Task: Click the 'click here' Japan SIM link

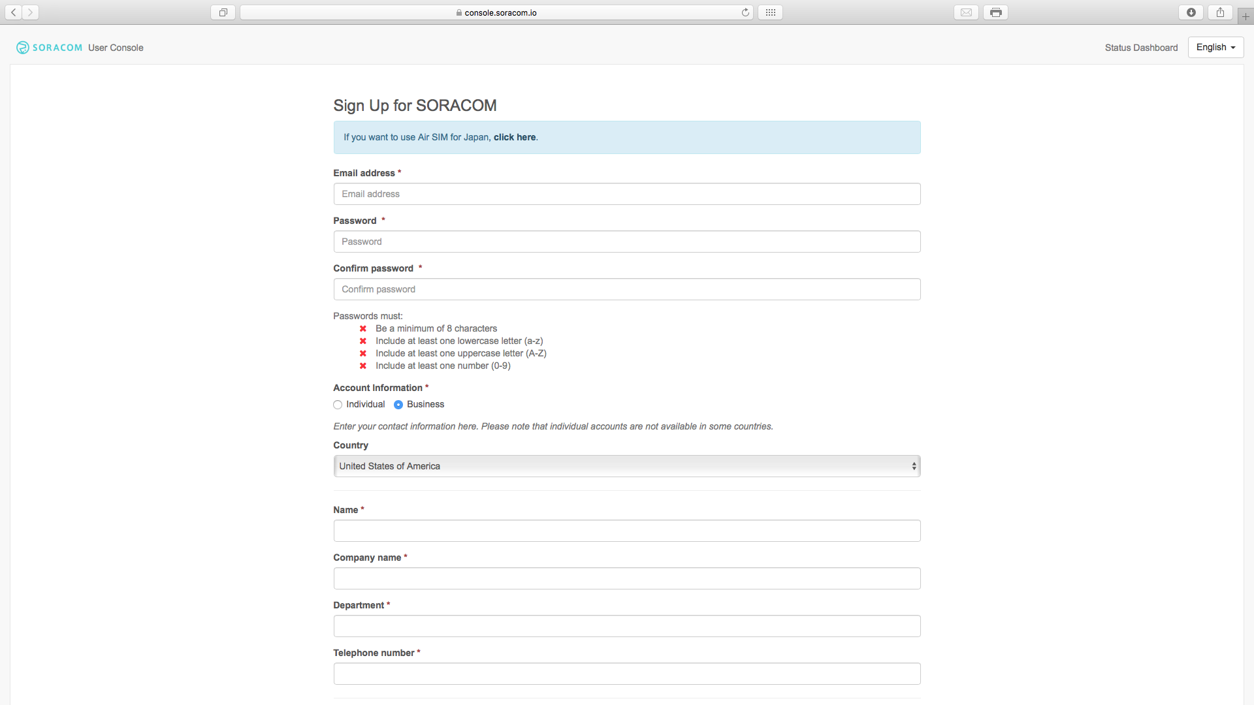Action: pyautogui.click(x=514, y=137)
